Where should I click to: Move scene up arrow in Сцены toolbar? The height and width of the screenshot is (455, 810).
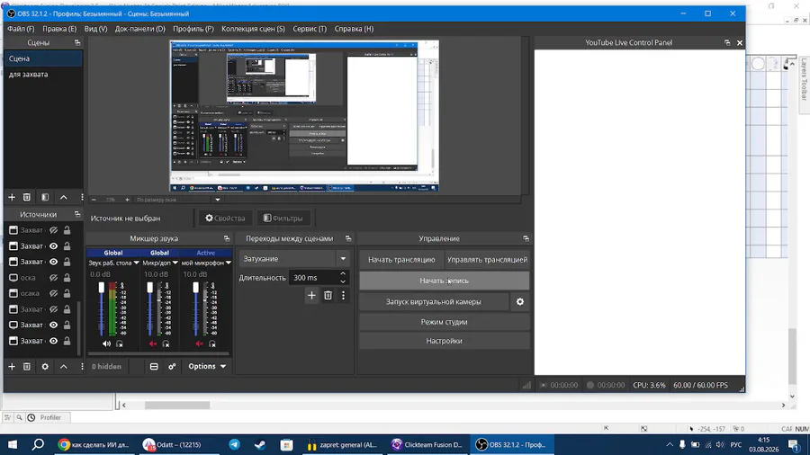[64, 197]
